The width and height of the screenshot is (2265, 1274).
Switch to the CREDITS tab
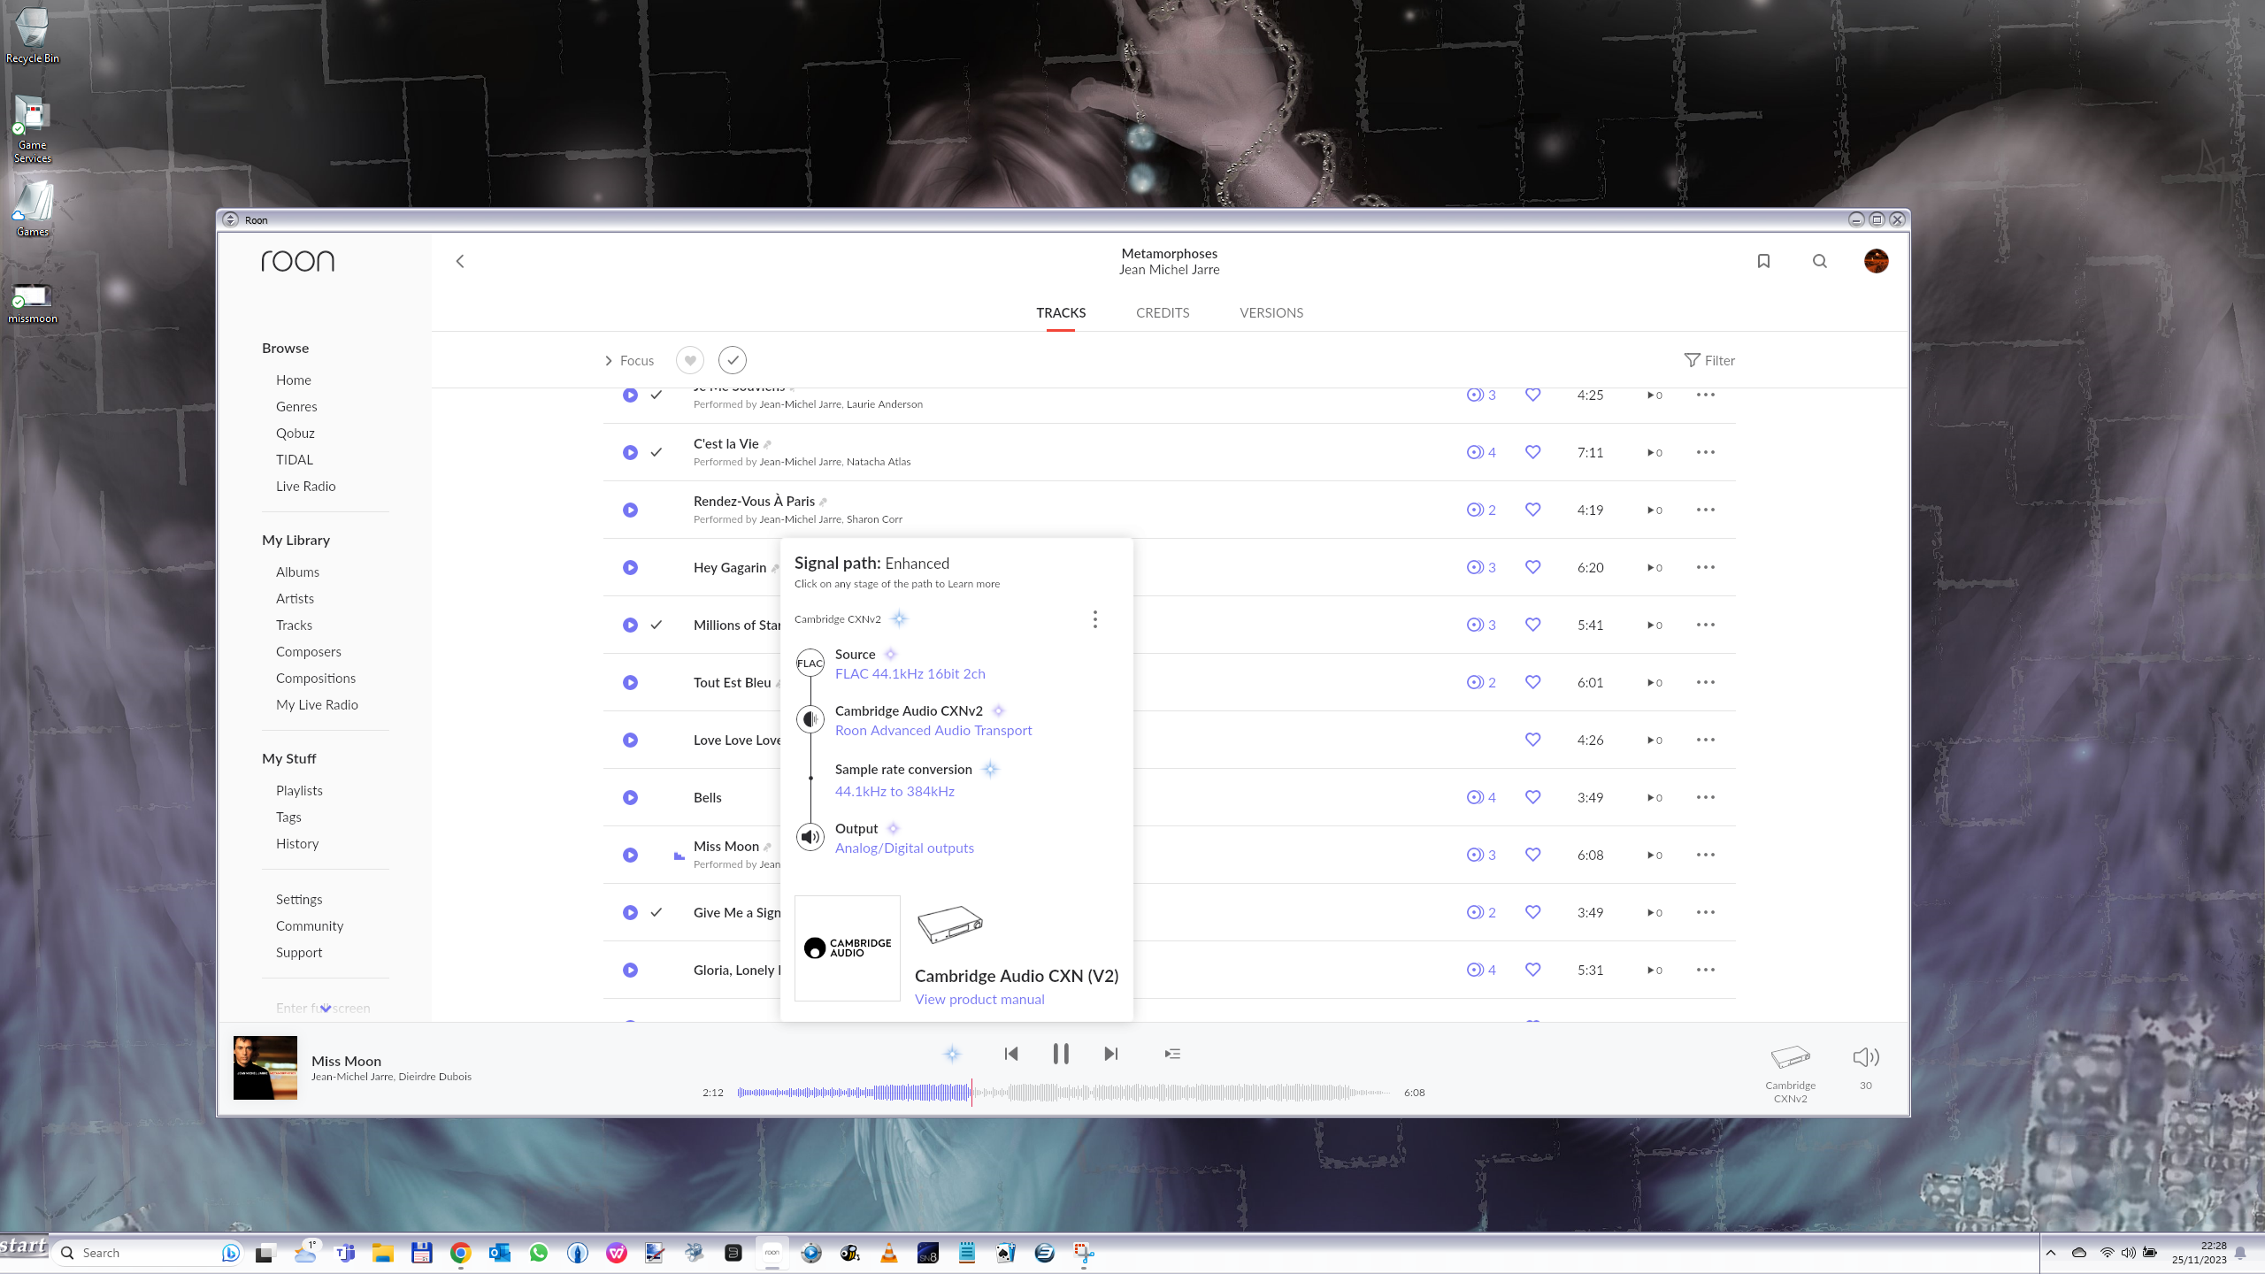1162,312
